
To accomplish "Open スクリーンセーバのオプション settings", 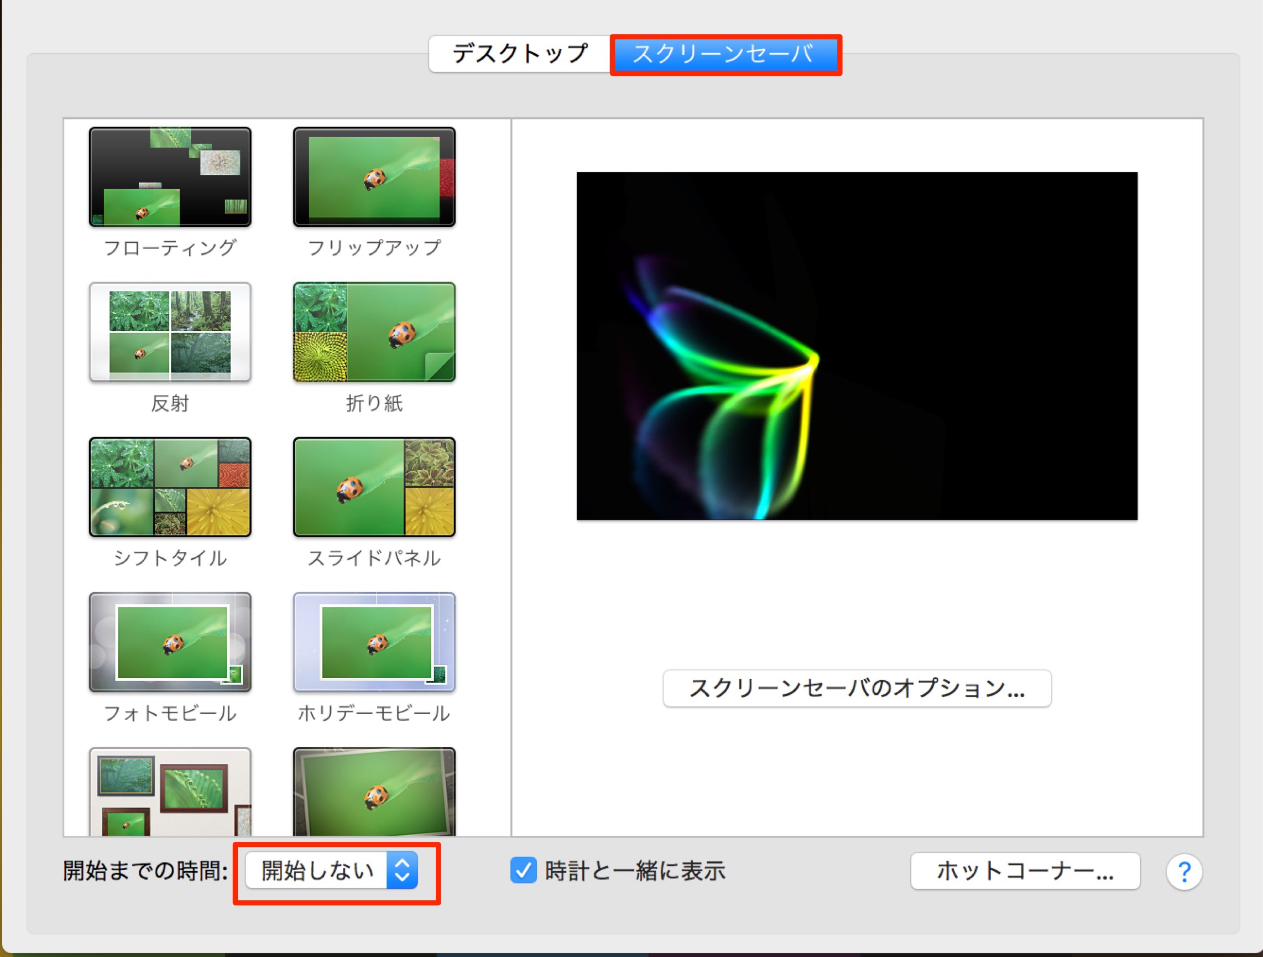I will (857, 688).
